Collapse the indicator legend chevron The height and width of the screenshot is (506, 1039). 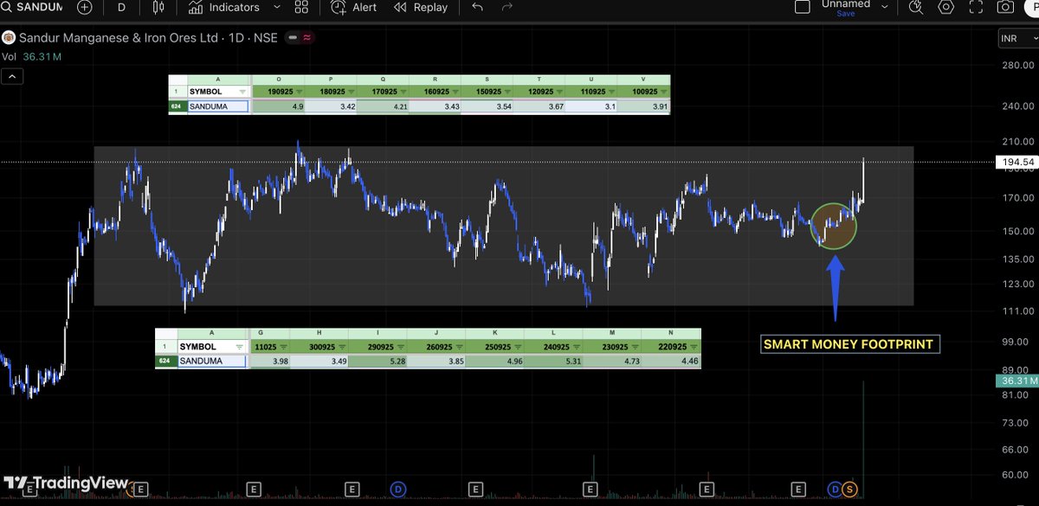pyautogui.click(x=13, y=76)
